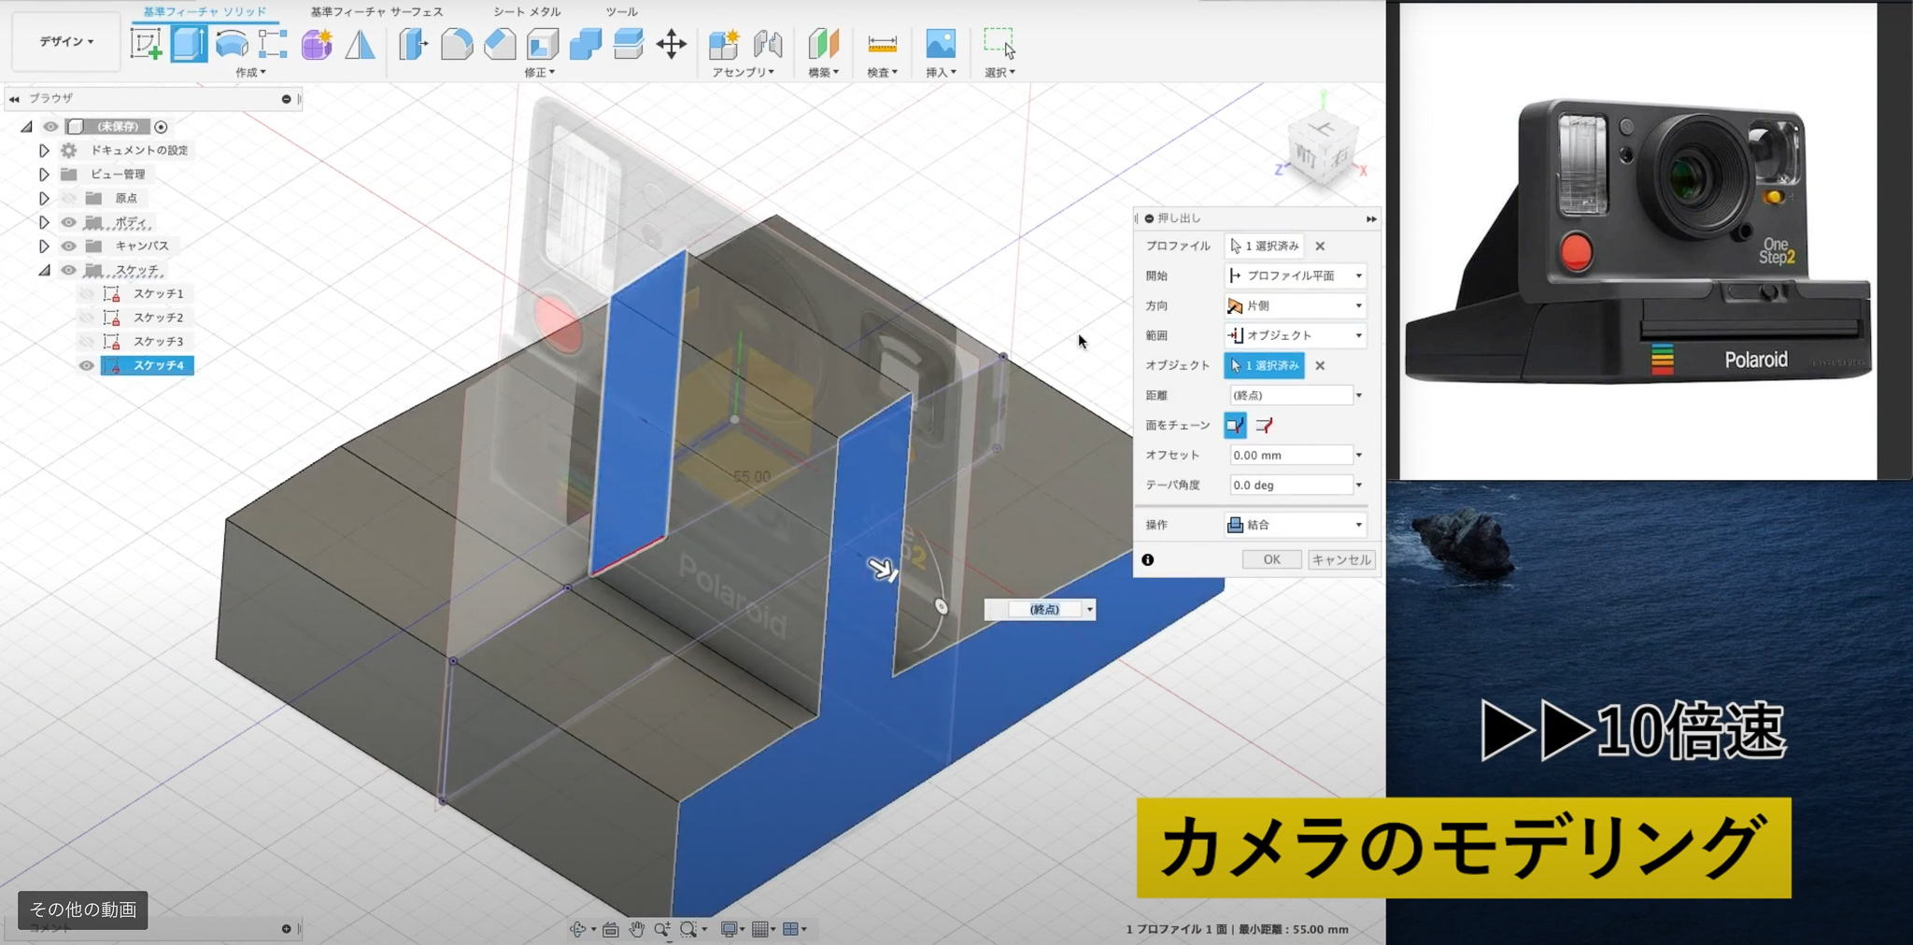Hide the スケッチ4 sketch via eye icon
The image size is (1913, 945).
pyautogui.click(x=87, y=366)
